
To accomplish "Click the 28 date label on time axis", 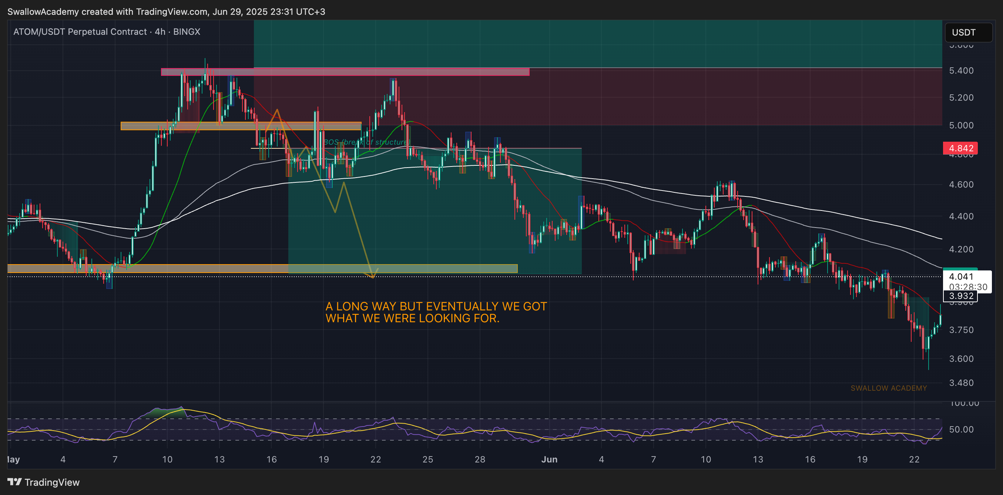I will point(480,459).
